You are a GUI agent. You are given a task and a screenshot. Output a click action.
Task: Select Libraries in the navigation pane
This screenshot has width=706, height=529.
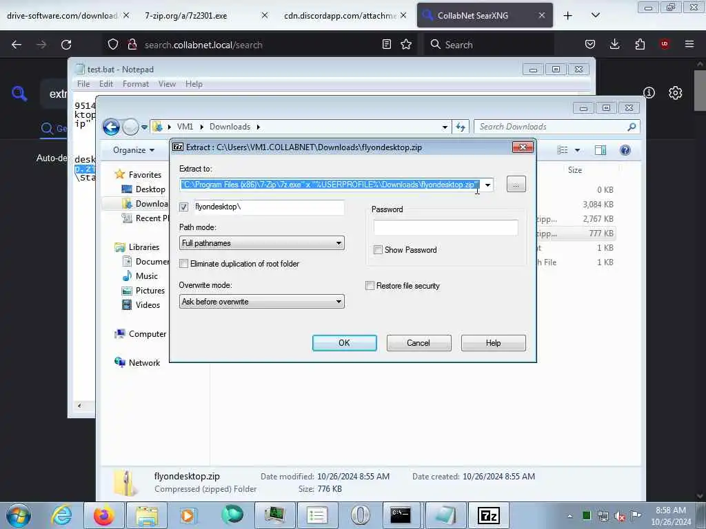(x=137, y=247)
